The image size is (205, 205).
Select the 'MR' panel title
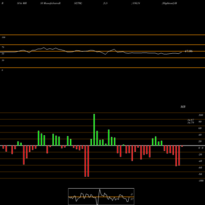(x=183, y=107)
